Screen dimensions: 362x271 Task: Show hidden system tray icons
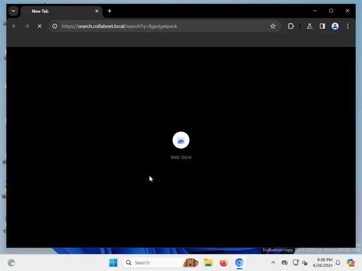(x=273, y=263)
